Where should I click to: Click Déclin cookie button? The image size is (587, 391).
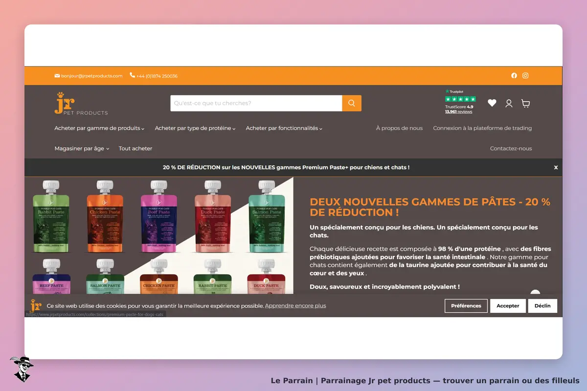542,305
